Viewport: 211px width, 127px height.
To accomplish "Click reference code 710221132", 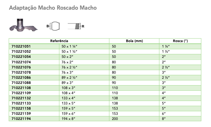I will click(21, 98).
